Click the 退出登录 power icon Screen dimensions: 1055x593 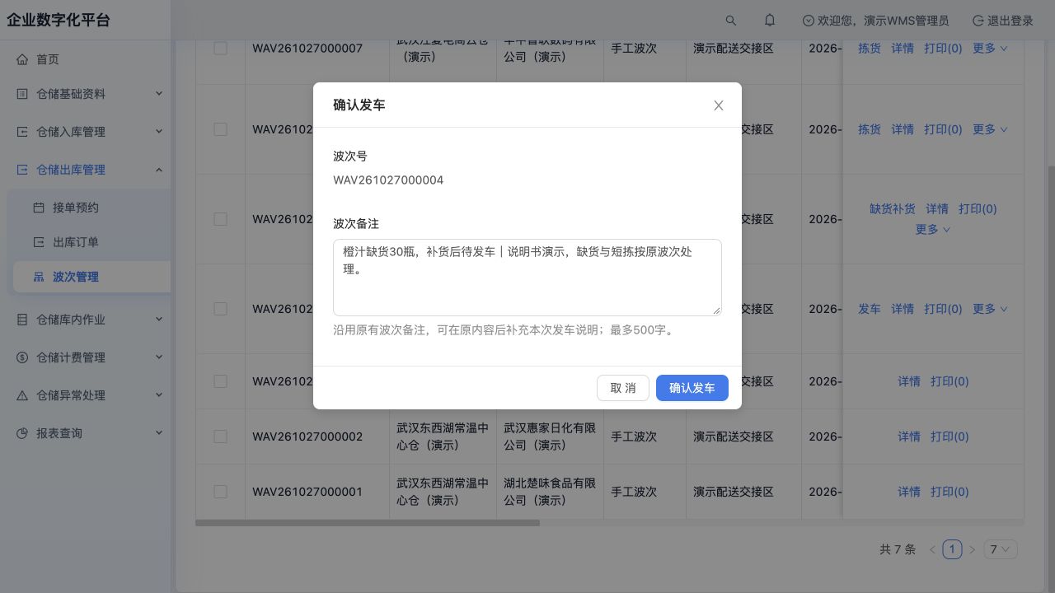pyautogui.click(x=978, y=21)
